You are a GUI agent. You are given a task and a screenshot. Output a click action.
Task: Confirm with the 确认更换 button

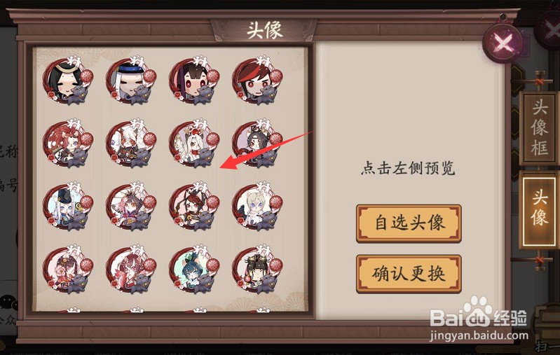[x=409, y=274]
